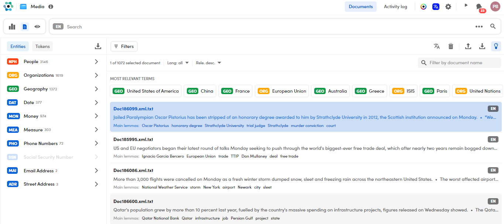Open notifications bell with 23 badge
Screen dimensions: 504x224
pos(479,7)
